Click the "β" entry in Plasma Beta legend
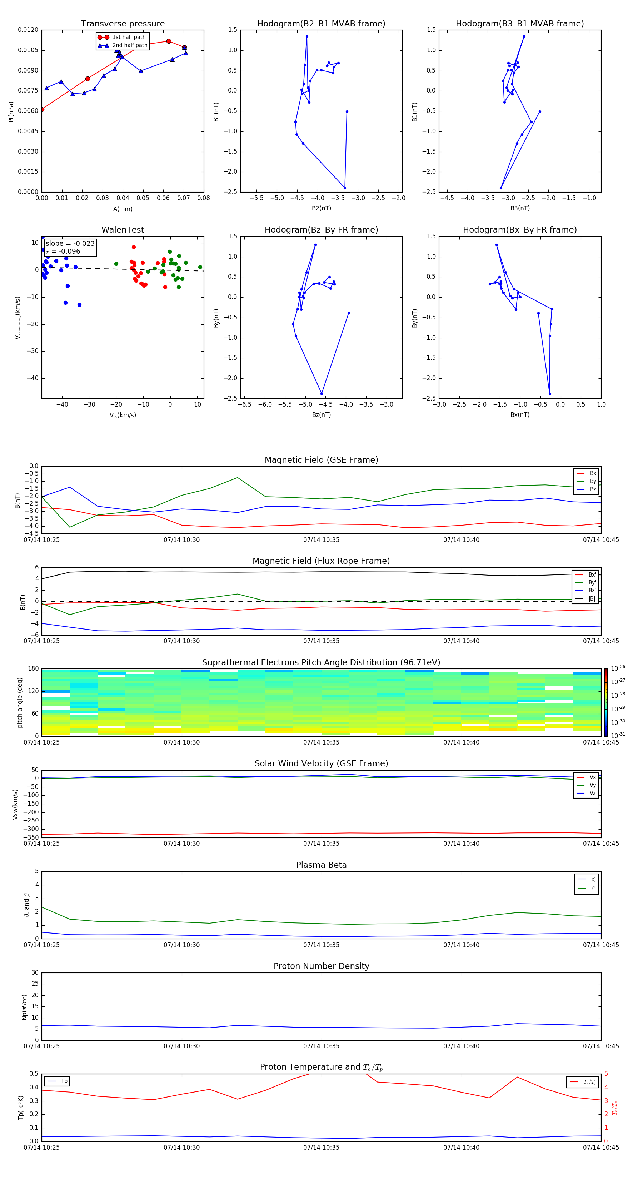The width and height of the screenshot is (643, 1179). [587, 889]
